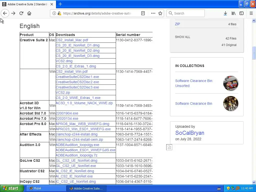Download CS_20_IE_NonRet_D2.dmg
The height and width of the screenshot is (192, 256).
coord(77,50)
